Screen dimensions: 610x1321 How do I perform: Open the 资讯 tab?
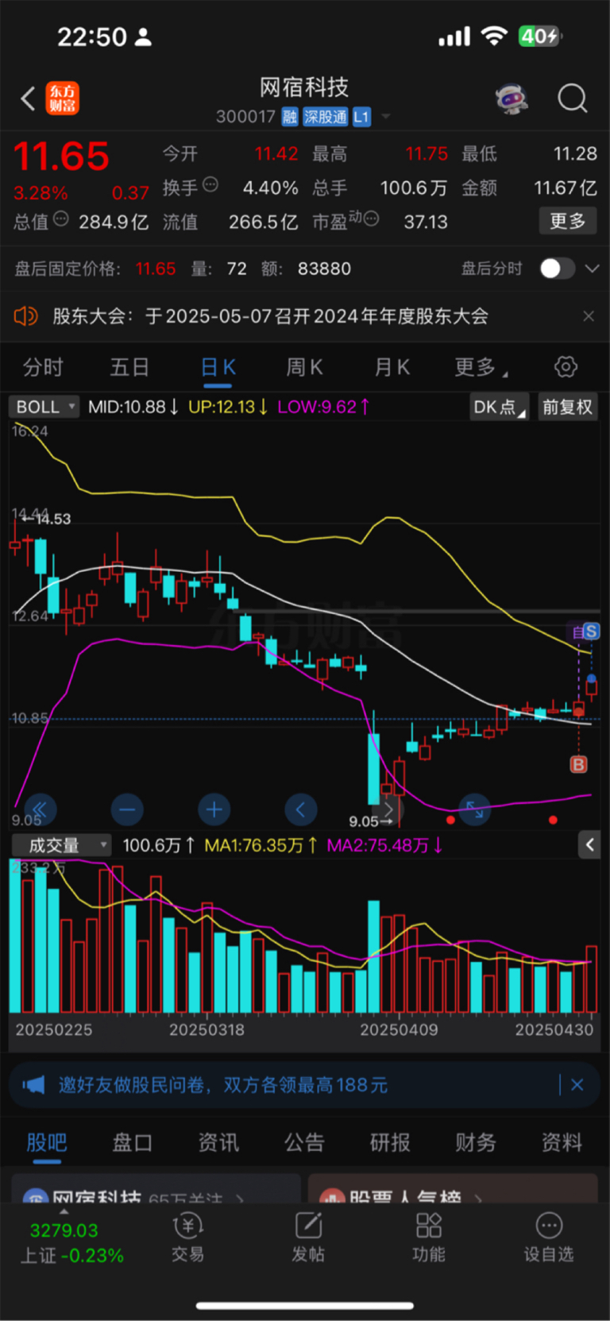pos(218,1142)
